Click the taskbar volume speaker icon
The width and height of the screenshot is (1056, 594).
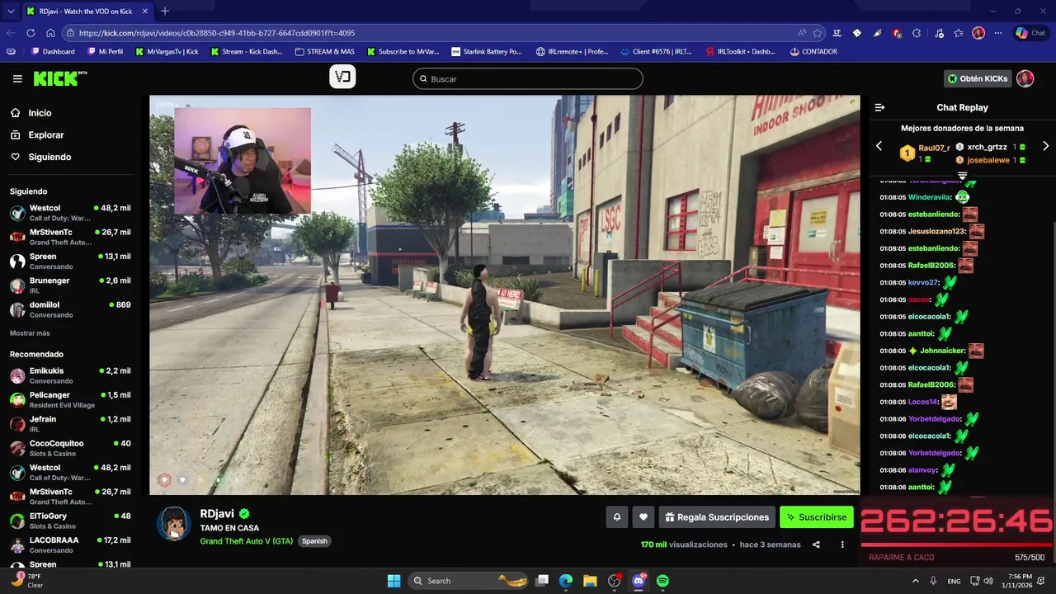(988, 581)
